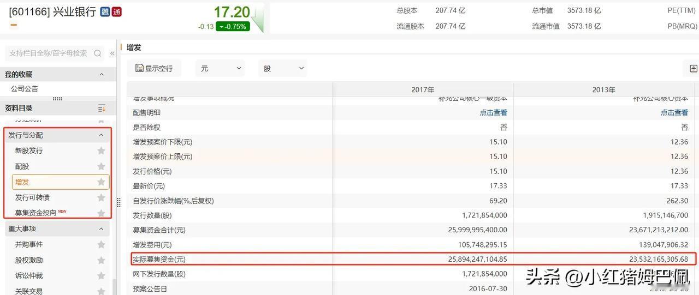699x295 pixels.
Task: Toggle 显示空行 to show empty rows
Action: point(153,68)
